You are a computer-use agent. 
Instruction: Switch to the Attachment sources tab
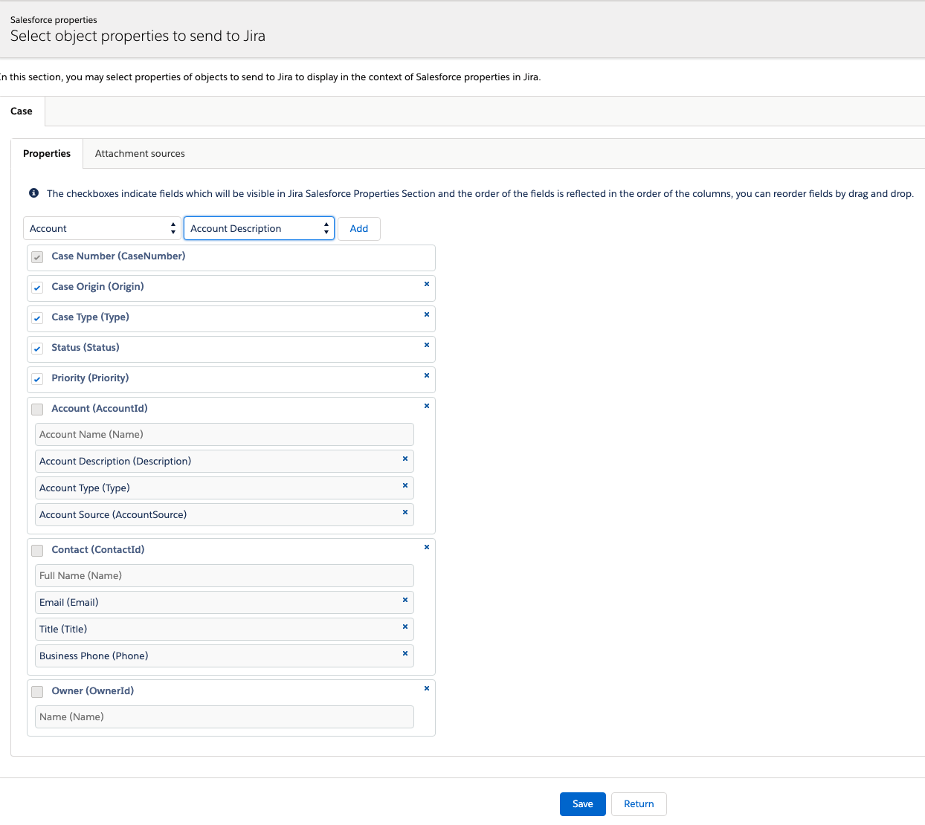(140, 154)
